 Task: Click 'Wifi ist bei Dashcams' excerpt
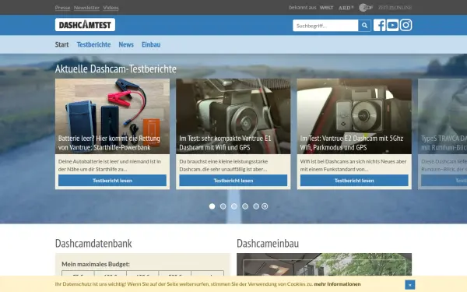pos(353,165)
